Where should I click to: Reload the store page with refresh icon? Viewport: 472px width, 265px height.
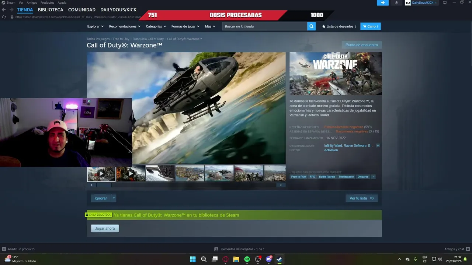[4, 17]
